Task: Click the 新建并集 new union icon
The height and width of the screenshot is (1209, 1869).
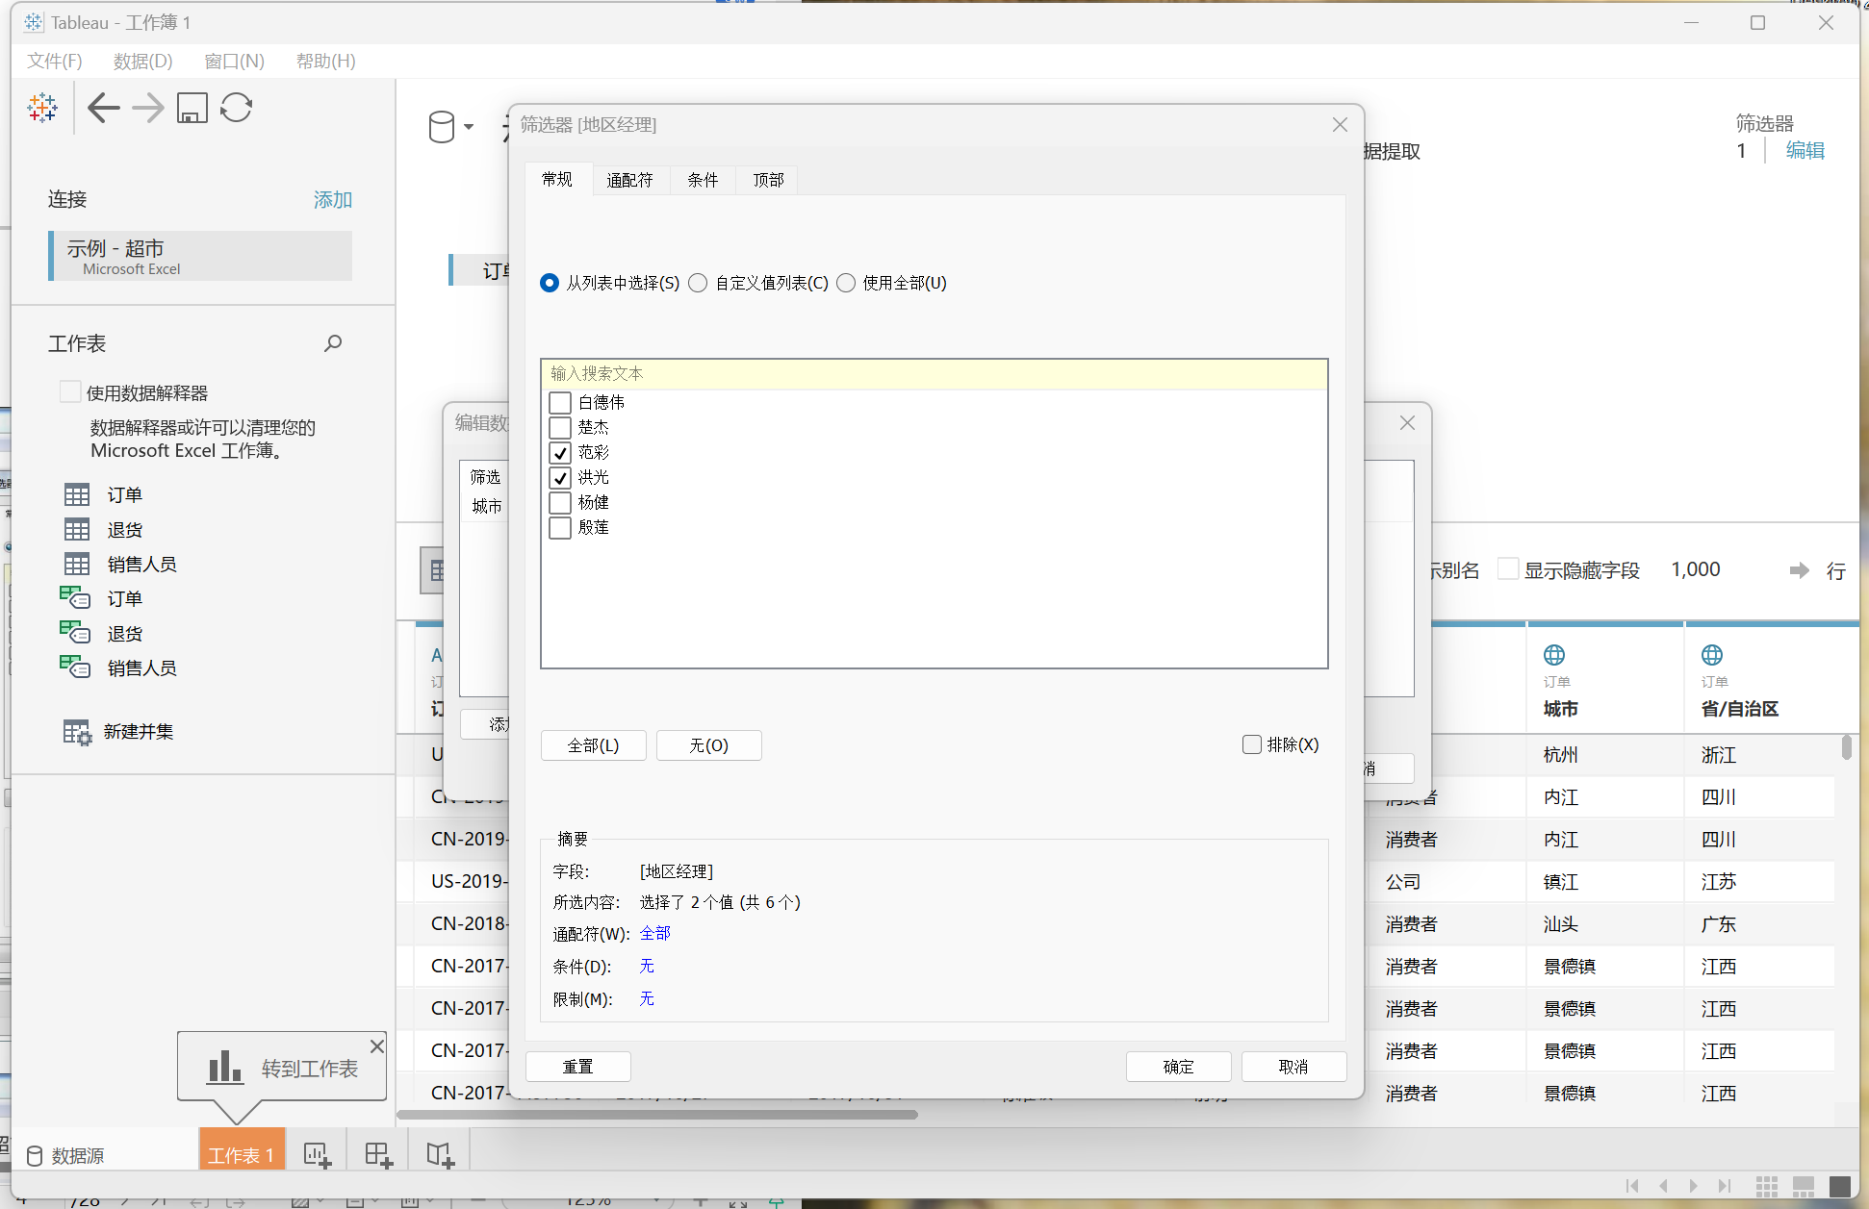Action: click(77, 732)
